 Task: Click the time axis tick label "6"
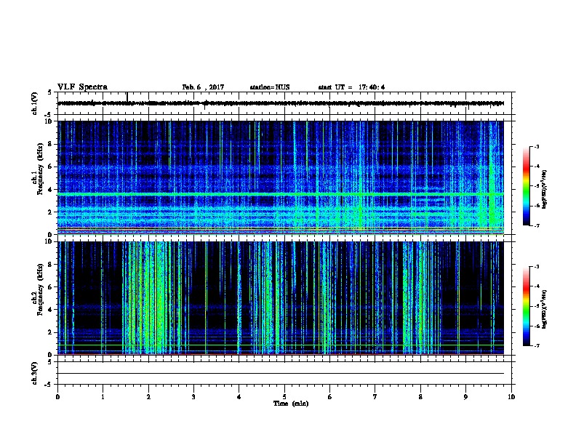click(x=329, y=397)
